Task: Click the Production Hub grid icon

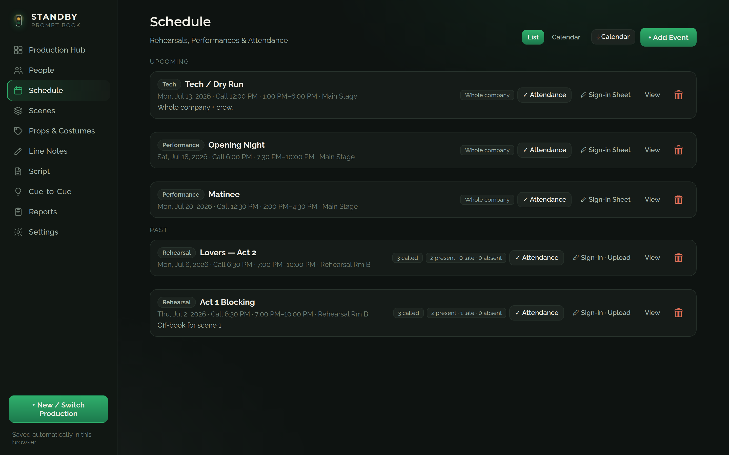Action: coord(18,50)
